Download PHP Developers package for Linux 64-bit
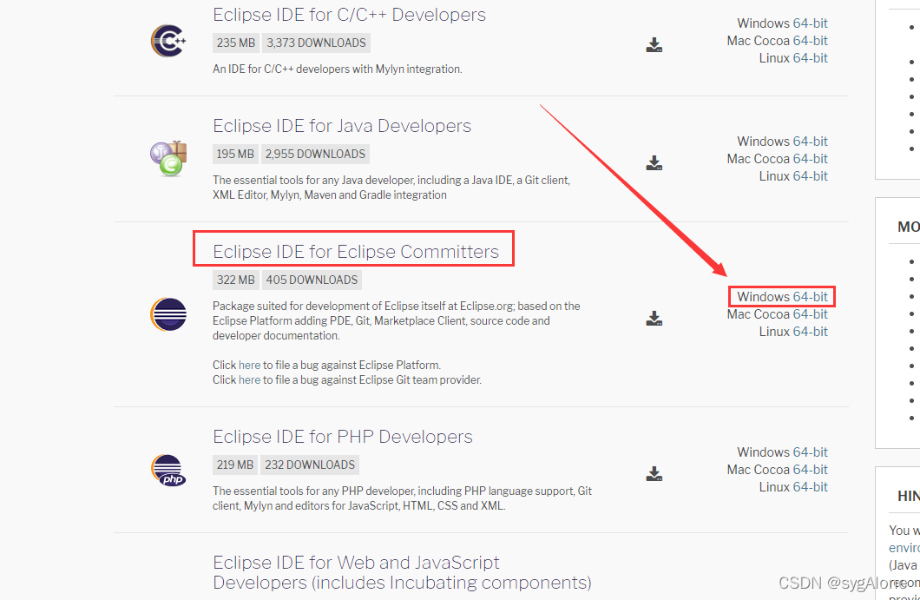This screenshot has height=600, width=920. [810, 487]
